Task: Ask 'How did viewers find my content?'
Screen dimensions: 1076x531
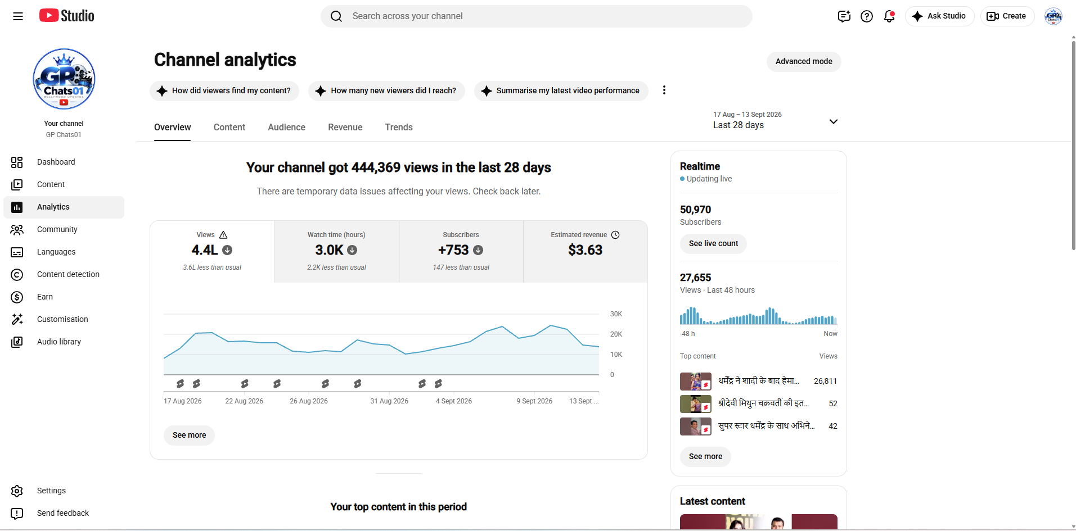Action: 224,91
